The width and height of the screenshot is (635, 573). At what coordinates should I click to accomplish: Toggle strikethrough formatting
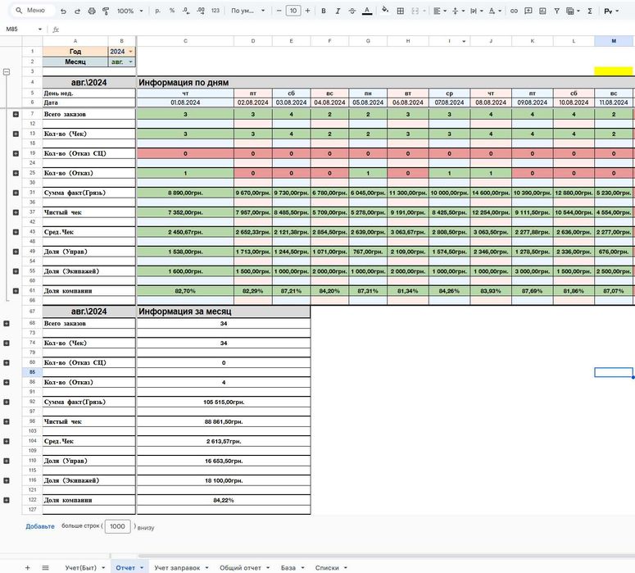(352, 11)
